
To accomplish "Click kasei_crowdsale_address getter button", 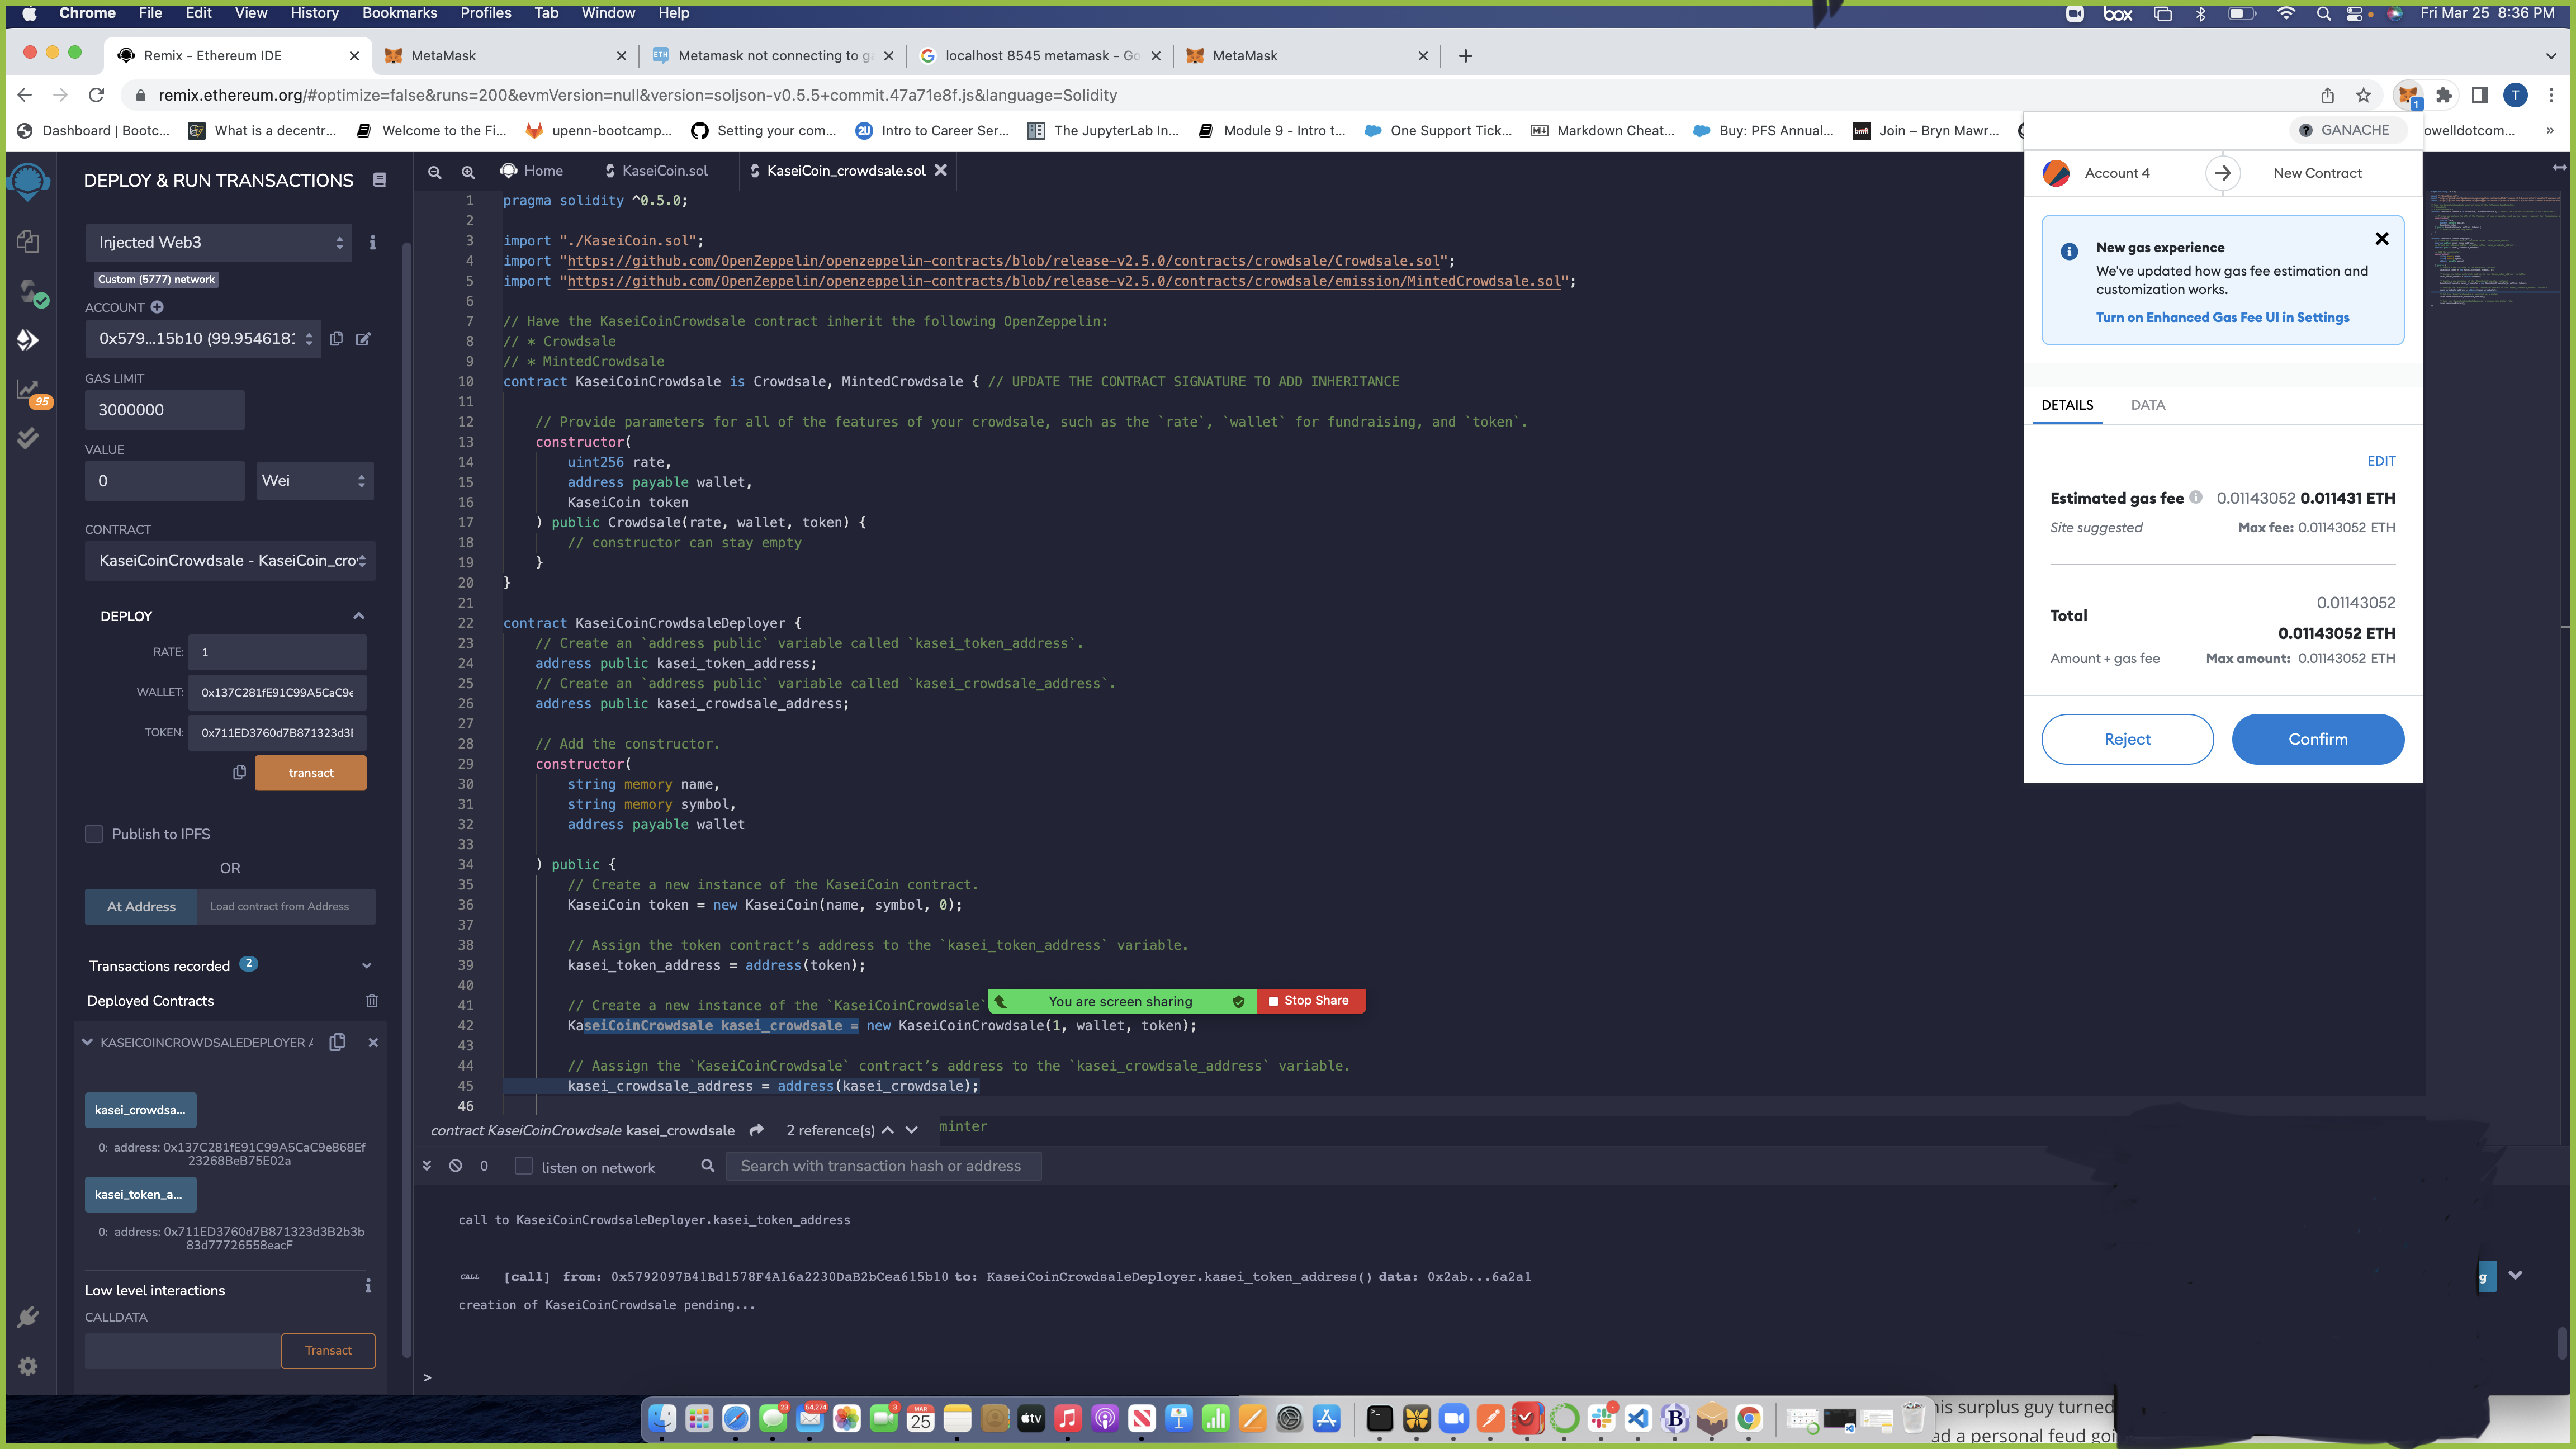I will (x=140, y=1110).
